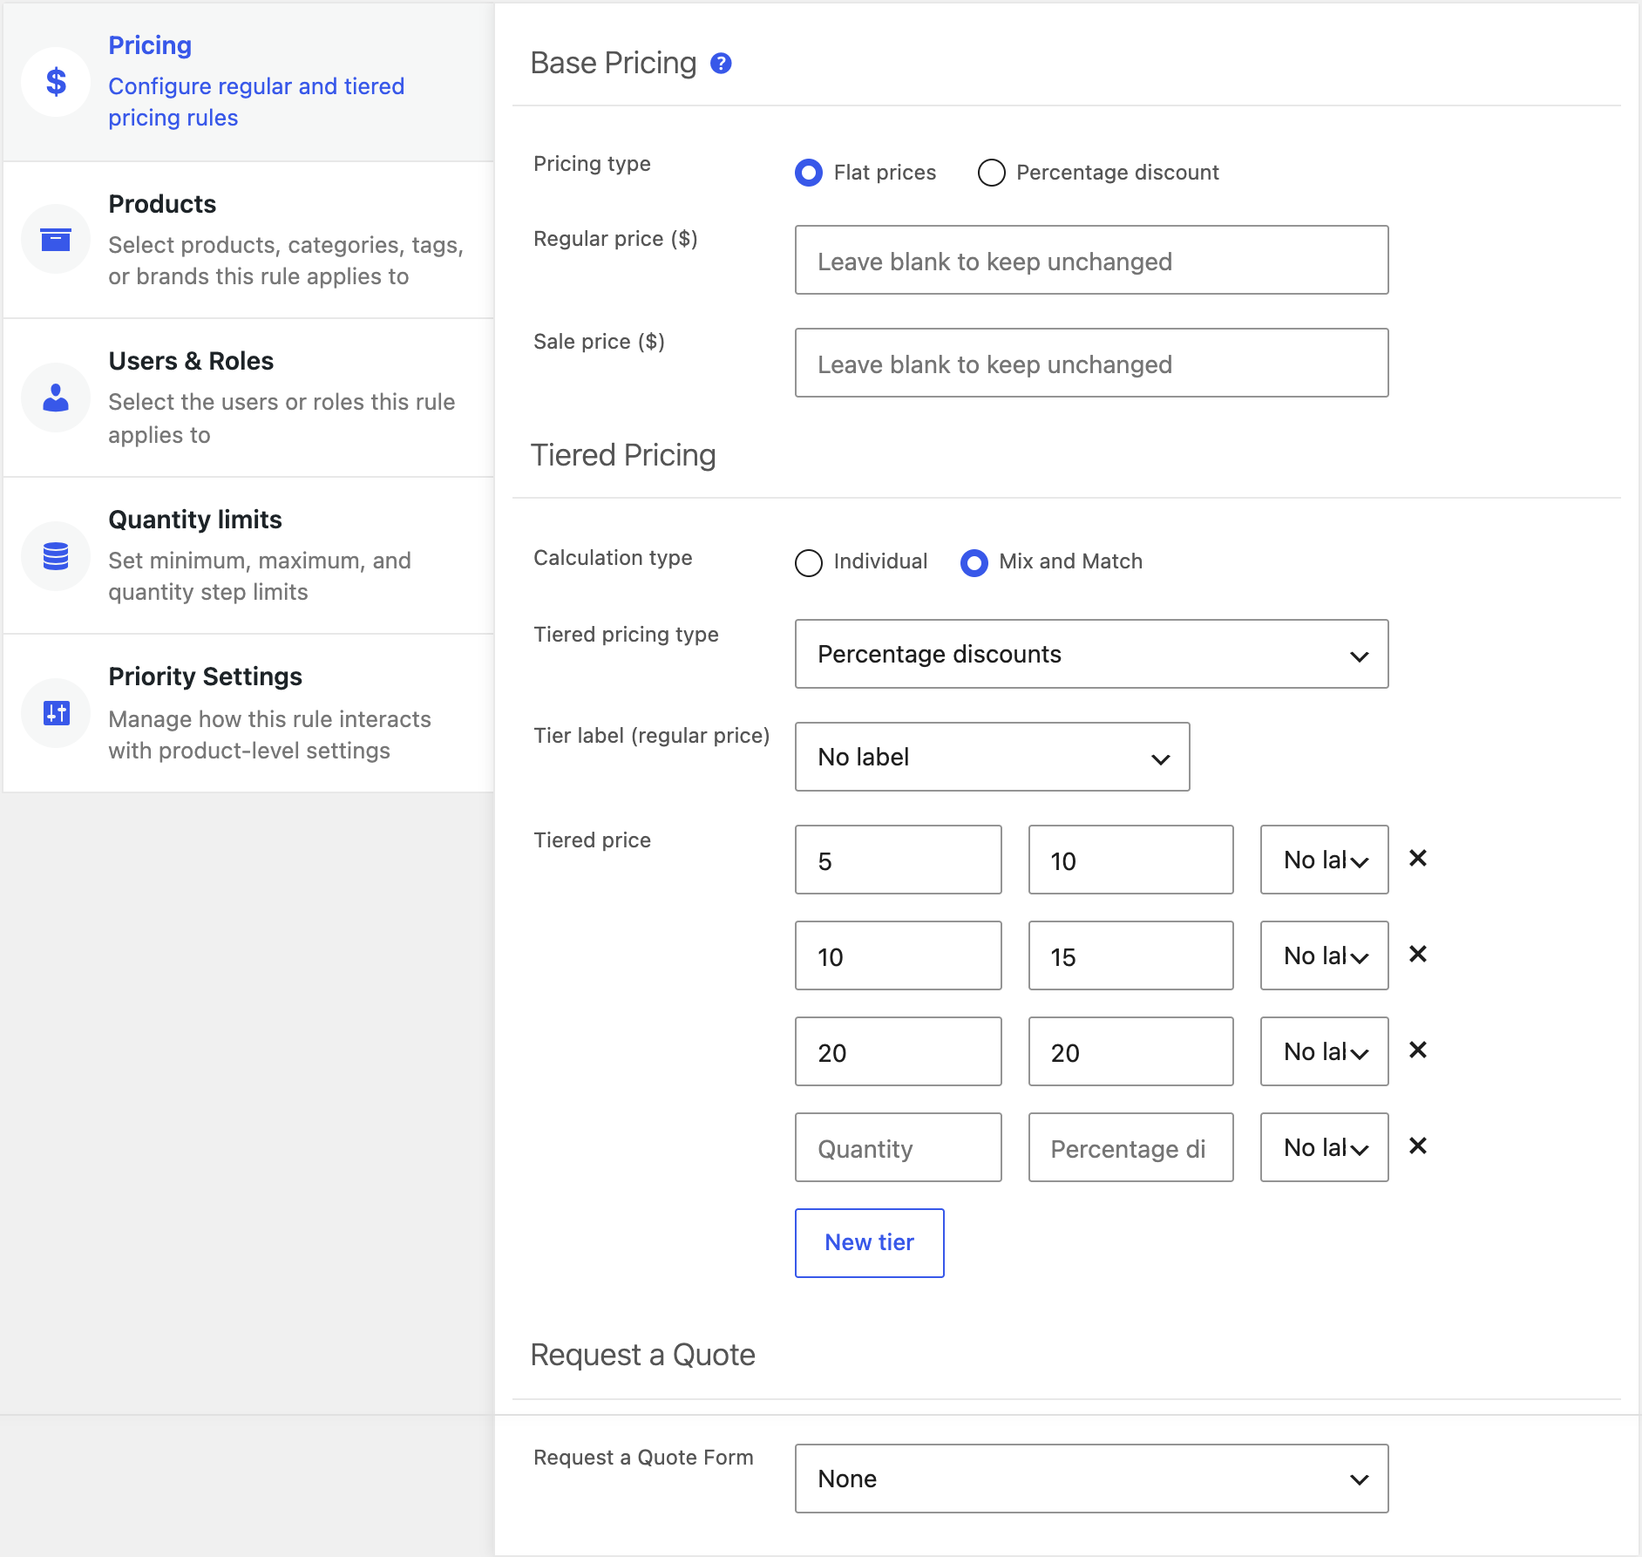This screenshot has width=1642, height=1557.
Task: Click the first tier quantity field showing 5
Action: coord(899,860)
